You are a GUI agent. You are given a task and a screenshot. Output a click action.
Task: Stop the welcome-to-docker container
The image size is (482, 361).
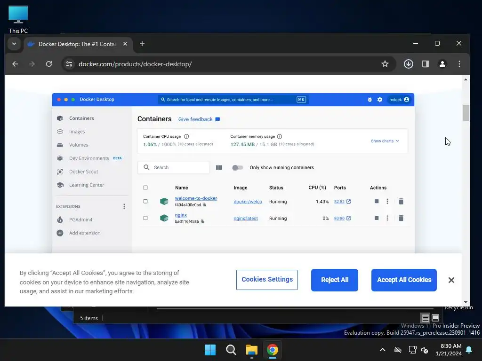pos(377,201)
